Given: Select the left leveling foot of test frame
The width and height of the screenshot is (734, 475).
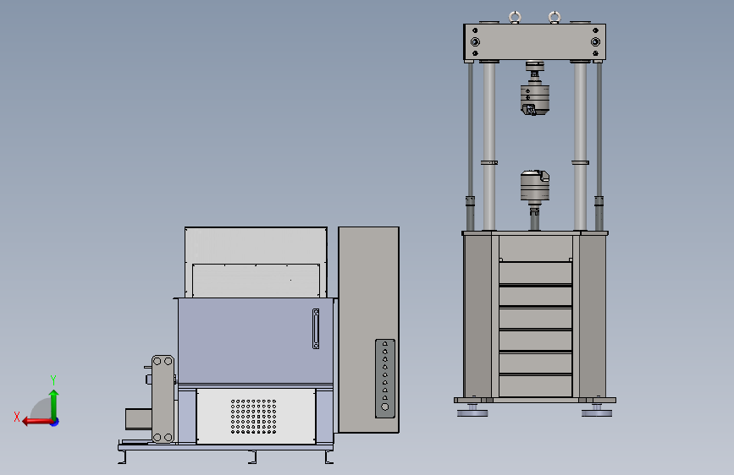Looking at the screenshot, I should coord(472,411).
